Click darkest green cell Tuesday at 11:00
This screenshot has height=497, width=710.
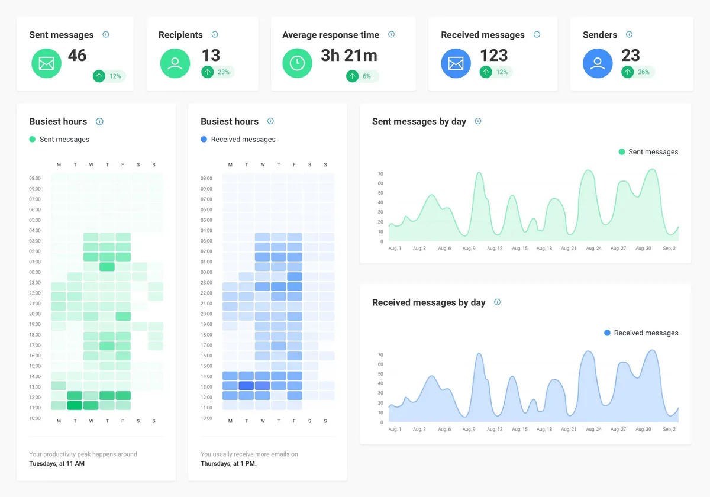pos(75,406)
